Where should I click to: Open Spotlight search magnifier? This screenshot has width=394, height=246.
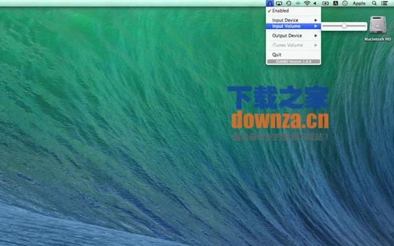click(374, 3)
